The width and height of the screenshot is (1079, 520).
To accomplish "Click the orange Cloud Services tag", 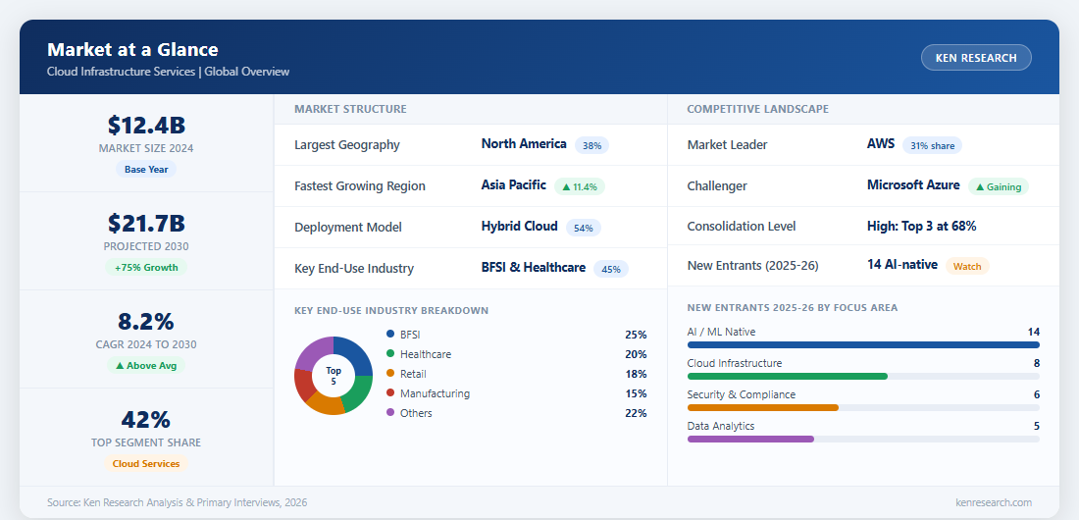I will pyautogui.click(x=146, y=463).
